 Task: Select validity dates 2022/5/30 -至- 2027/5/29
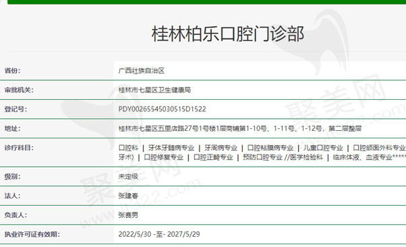tap(159, 234)
